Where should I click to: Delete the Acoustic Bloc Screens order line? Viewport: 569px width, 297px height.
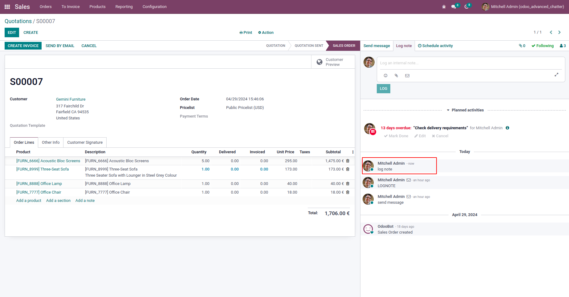coord(348,161)
